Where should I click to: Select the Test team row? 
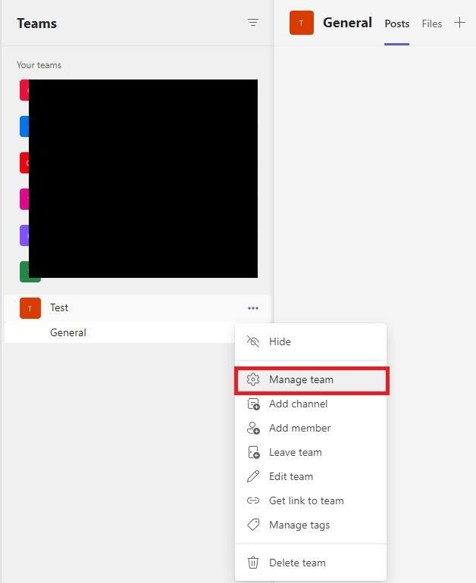pyautogui.click(x=137, y=308)
